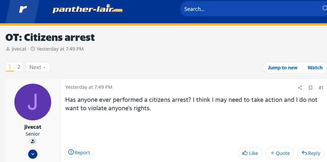
Task: Expand jivecat's user details with blue chevron
Action: pos(33,154)
